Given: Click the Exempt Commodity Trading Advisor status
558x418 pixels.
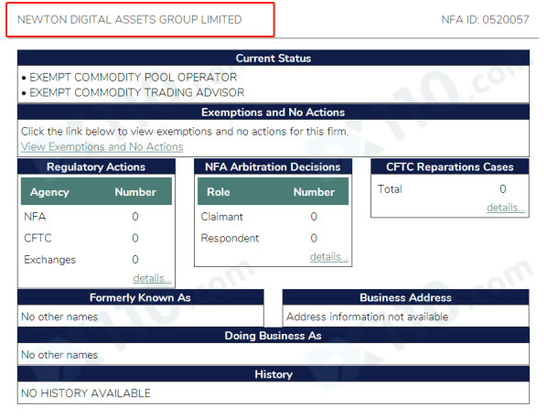Looking at the screenshot, I should (136, 92).
